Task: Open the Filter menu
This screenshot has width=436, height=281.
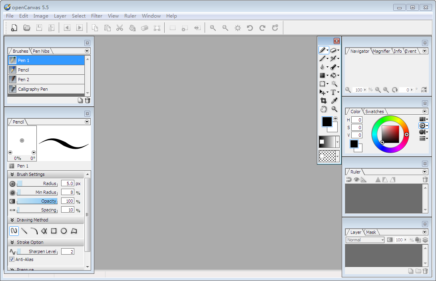Action: [x=97, y=16]
